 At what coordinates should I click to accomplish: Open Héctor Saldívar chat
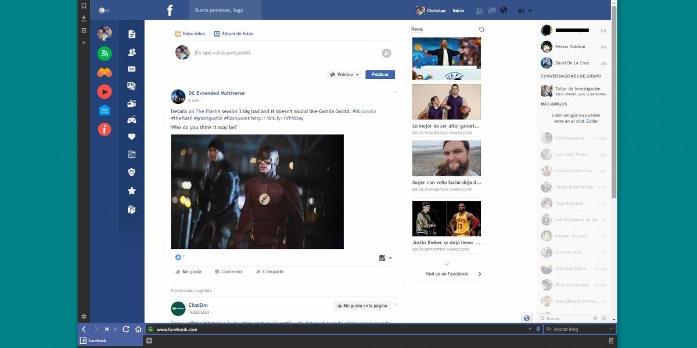pyautogui.click(x=575, y=46)
